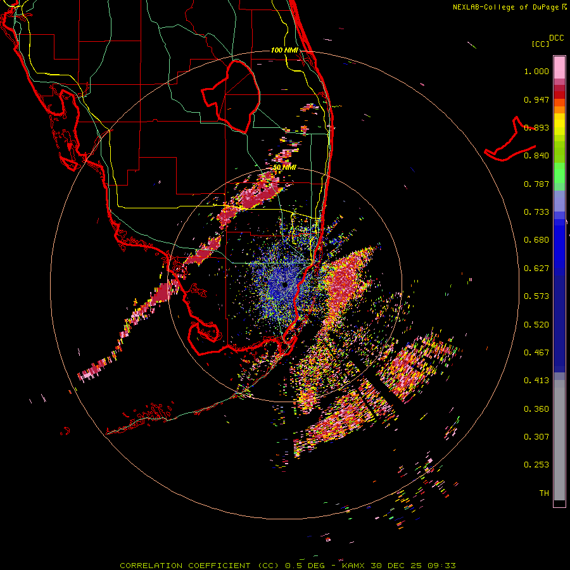Select the 0.573 scale value
570x570 pixels.
pos(536,296)
